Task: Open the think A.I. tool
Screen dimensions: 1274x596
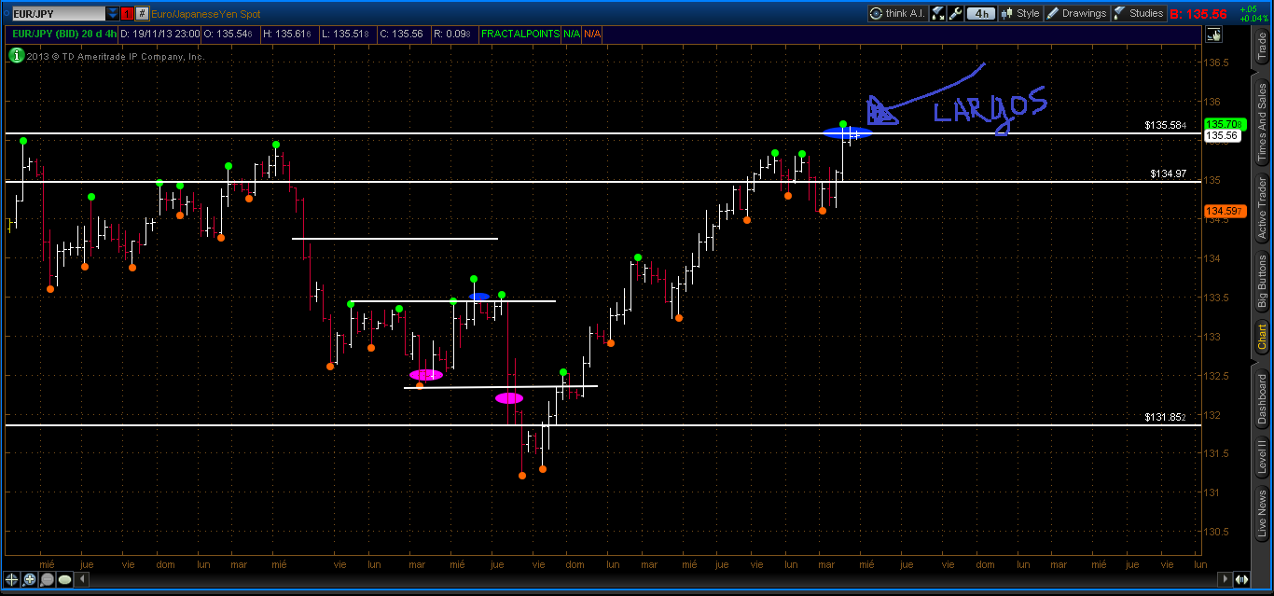Action: click(x=896, y=13)
